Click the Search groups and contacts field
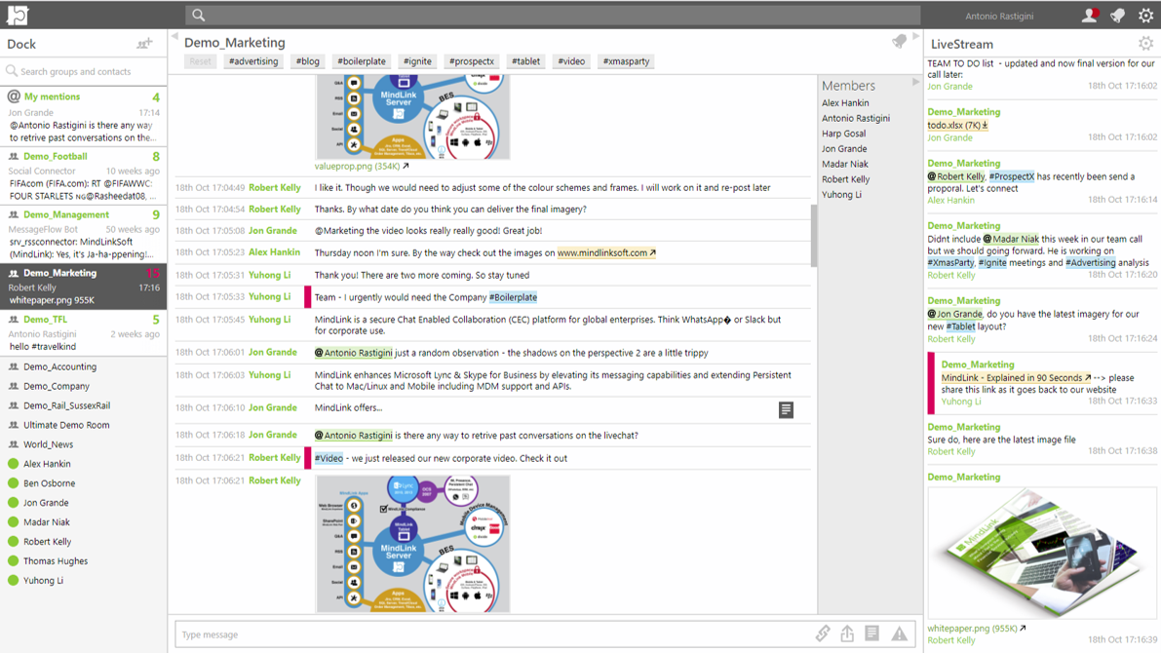 tap(83, 71)
